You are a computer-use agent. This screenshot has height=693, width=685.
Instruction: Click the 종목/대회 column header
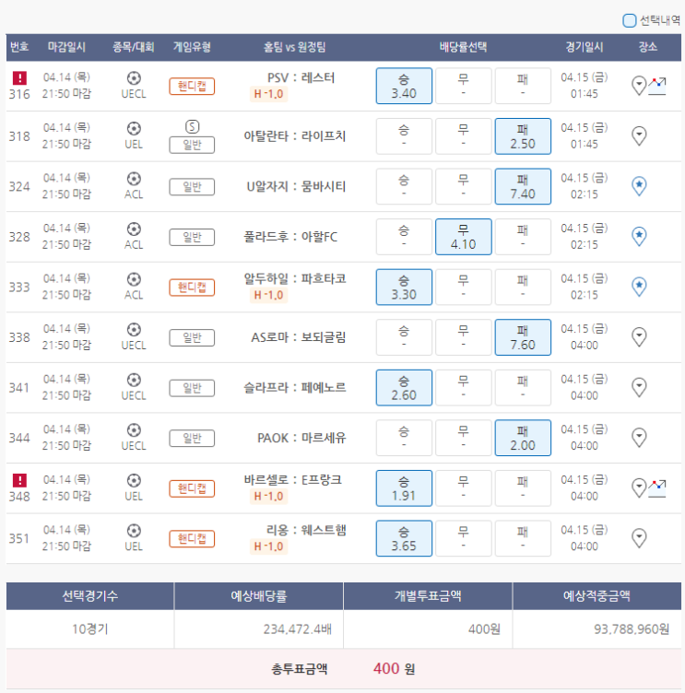pos(134,47)
